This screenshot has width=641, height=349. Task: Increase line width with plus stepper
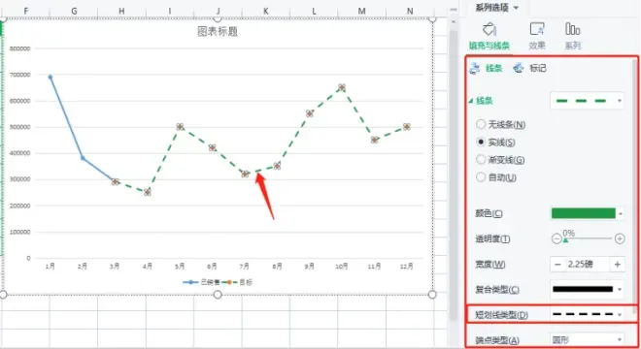[618, 265]
